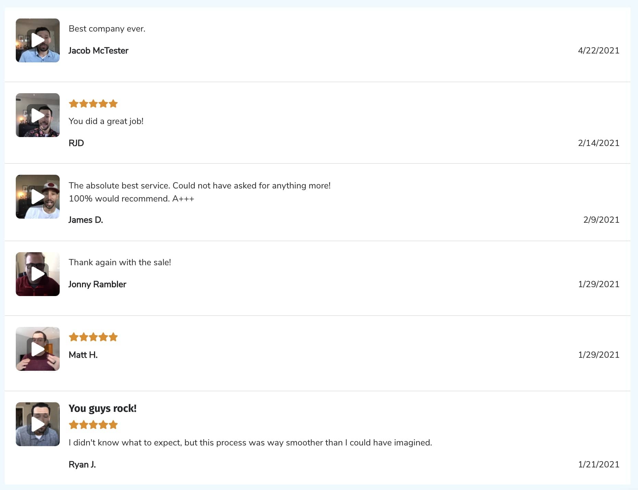Click 'The absolute best service' review text
638x490 pixels.
[x=200, y=186]
